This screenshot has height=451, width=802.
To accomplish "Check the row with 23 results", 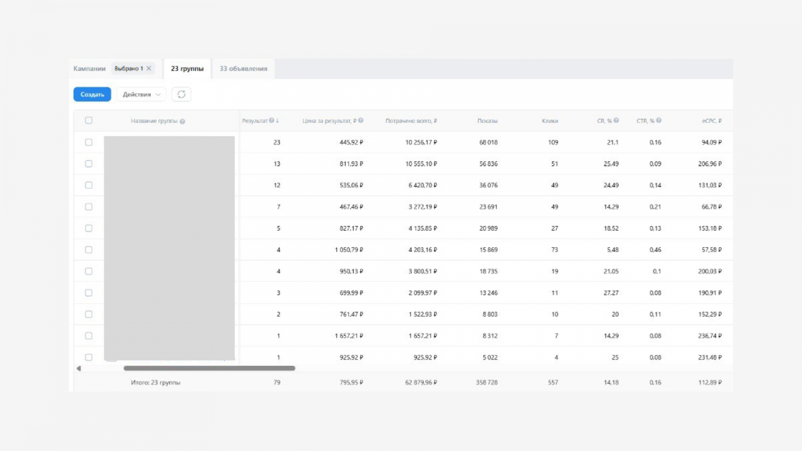I will point(89,142).
